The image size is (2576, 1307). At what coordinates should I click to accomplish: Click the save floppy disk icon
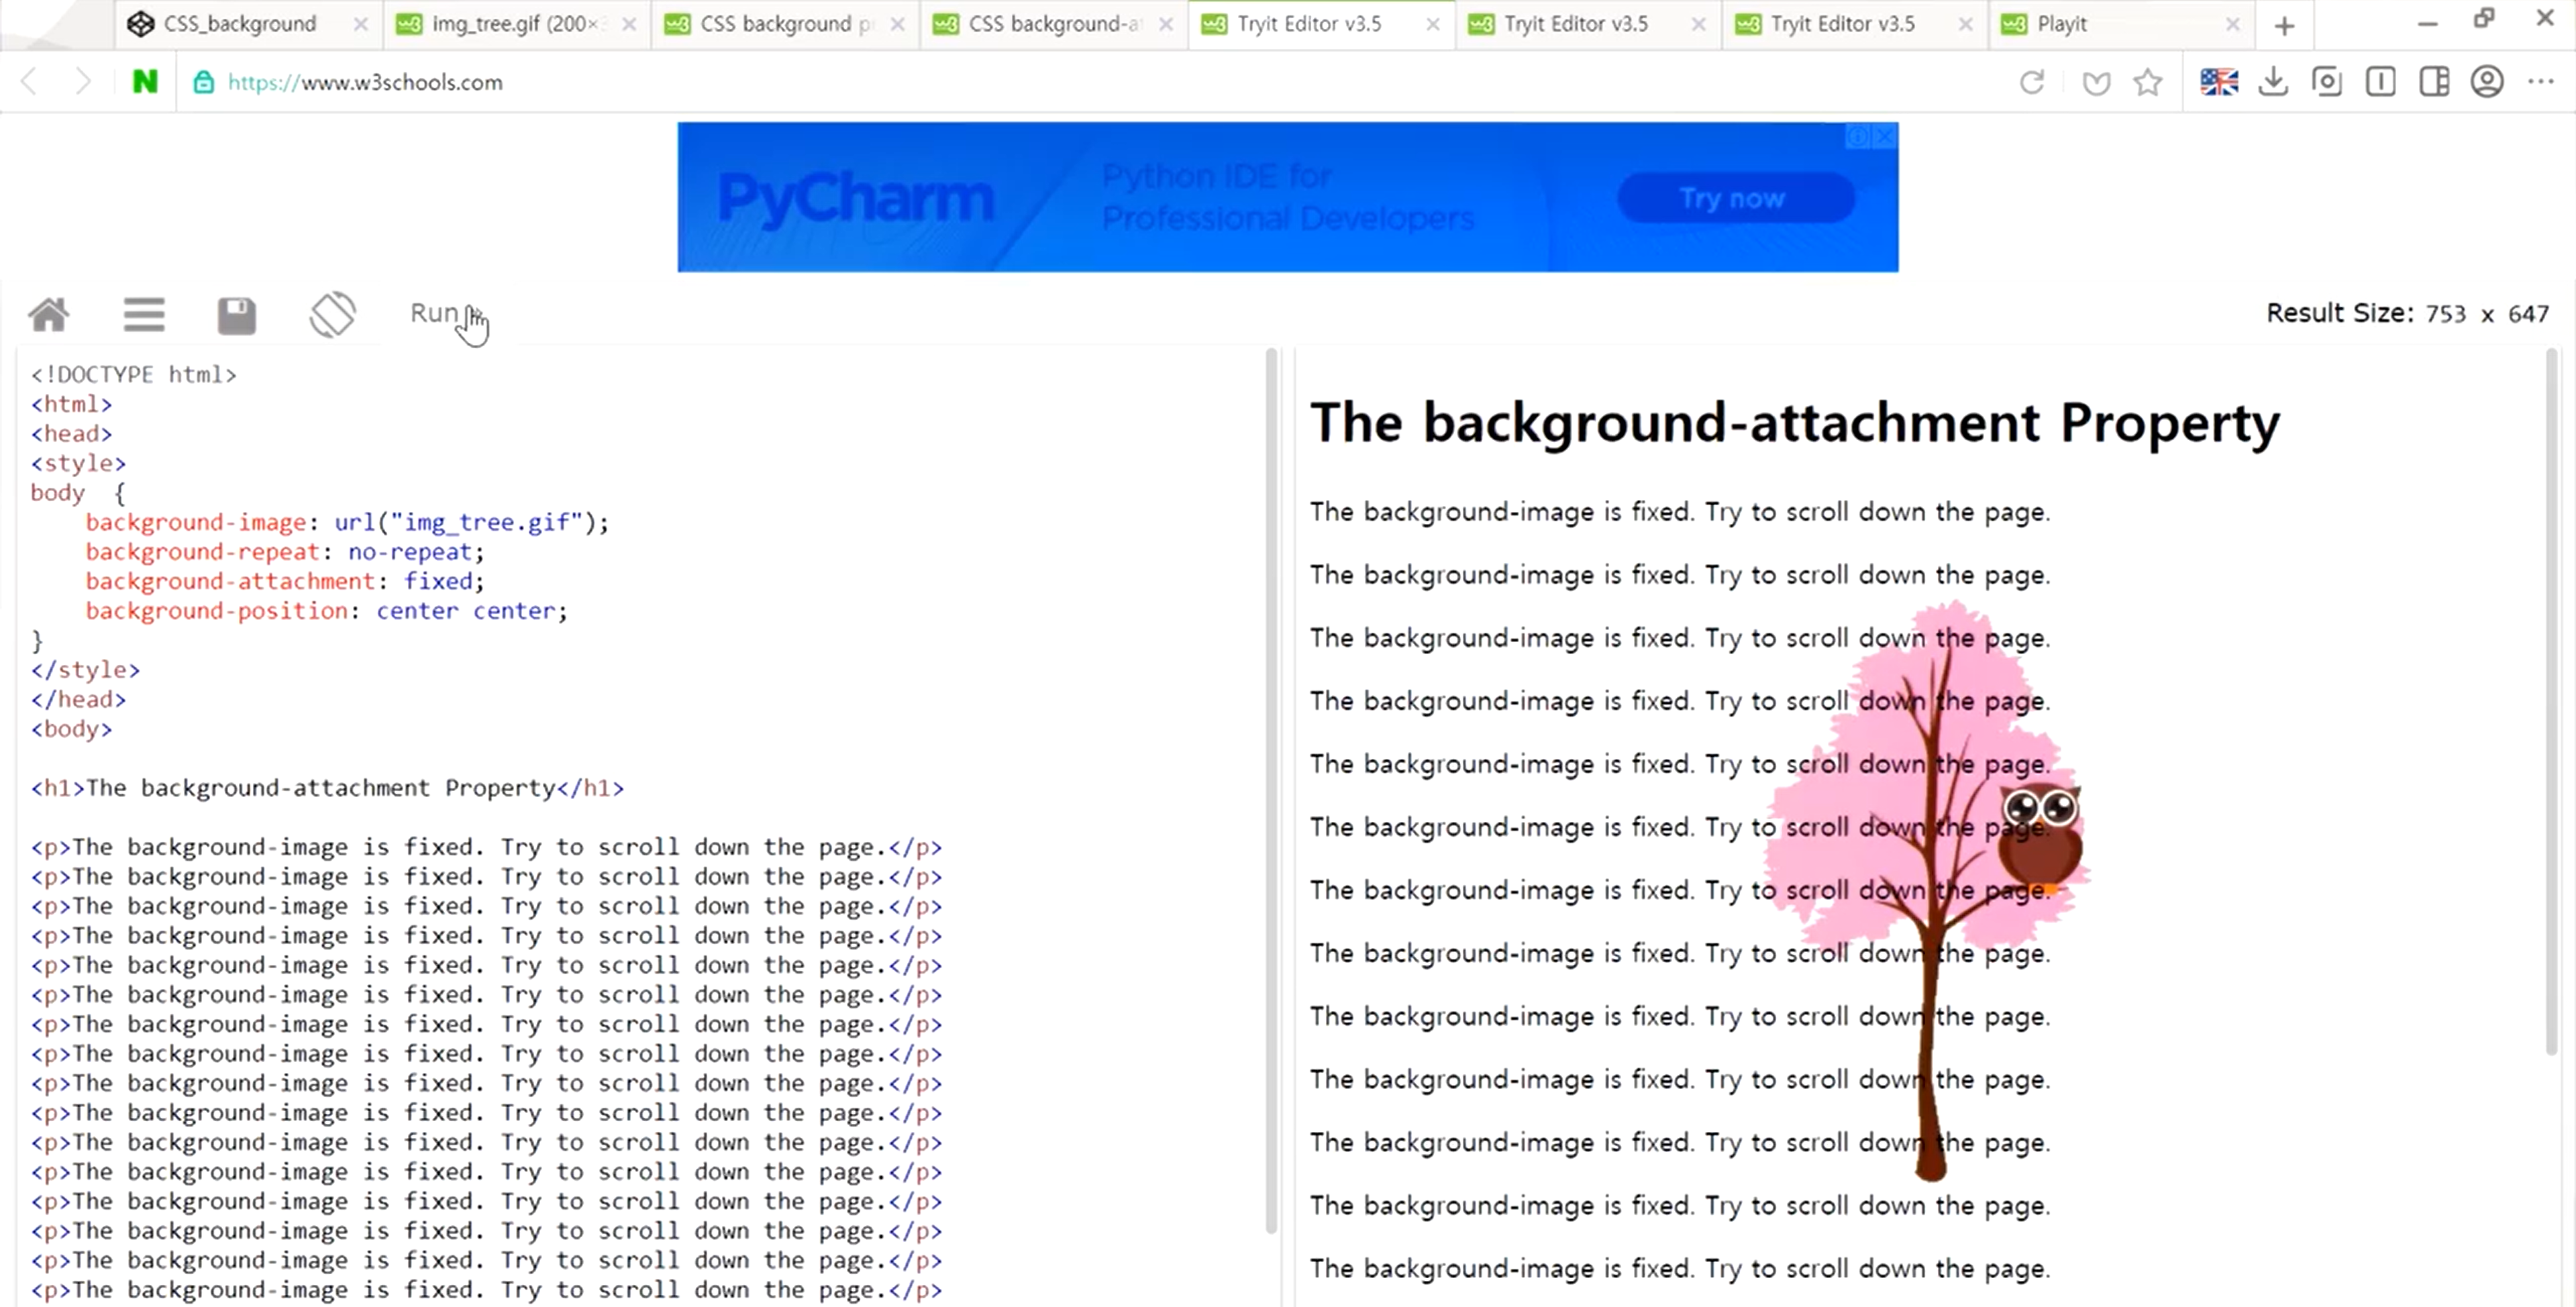(237, 316)
